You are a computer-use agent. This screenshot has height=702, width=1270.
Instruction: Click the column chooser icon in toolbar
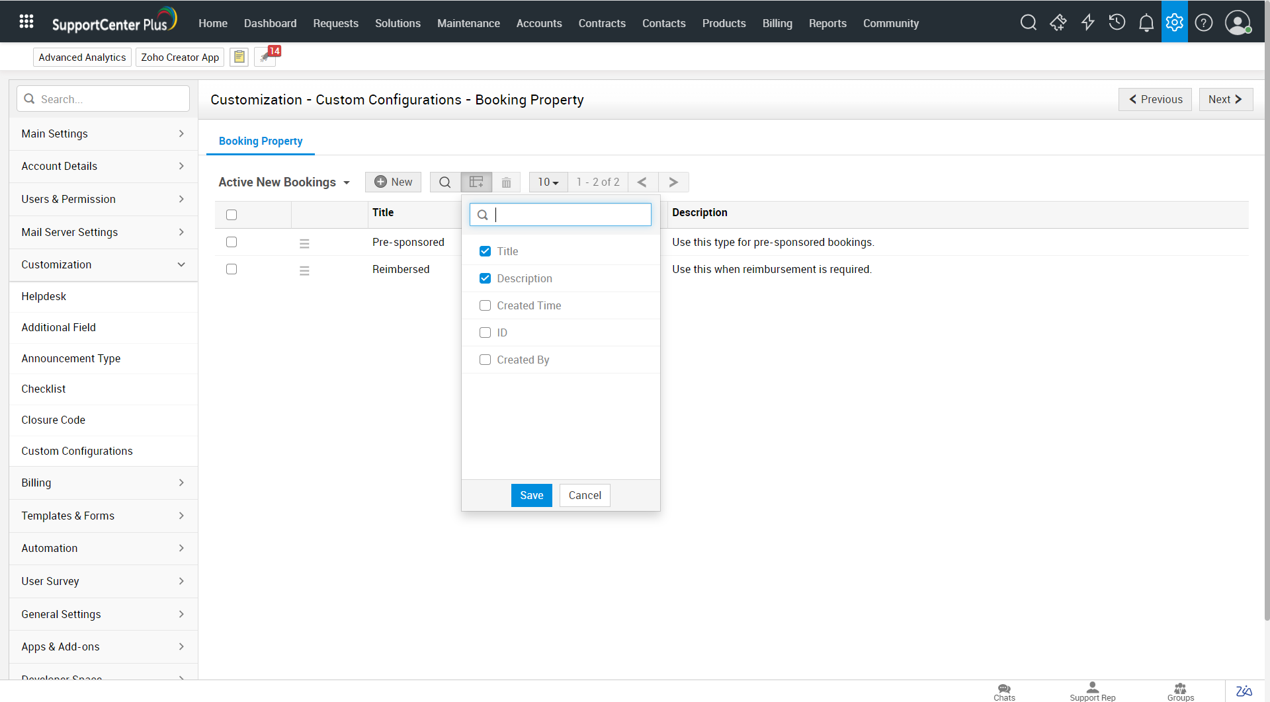(476, 182)
